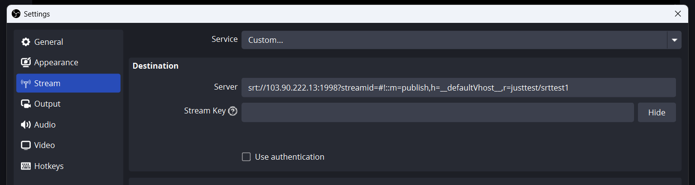Go to Audio settings section
The height and width of the screenshot is (185, 695).
tap(68, 125)
